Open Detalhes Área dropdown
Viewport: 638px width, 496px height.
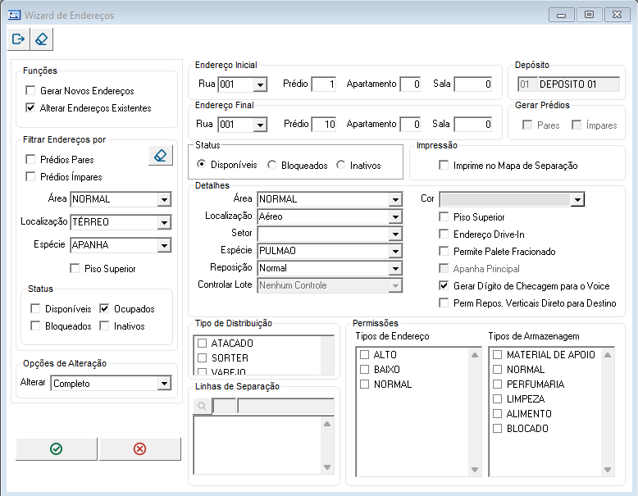[395, 199]
